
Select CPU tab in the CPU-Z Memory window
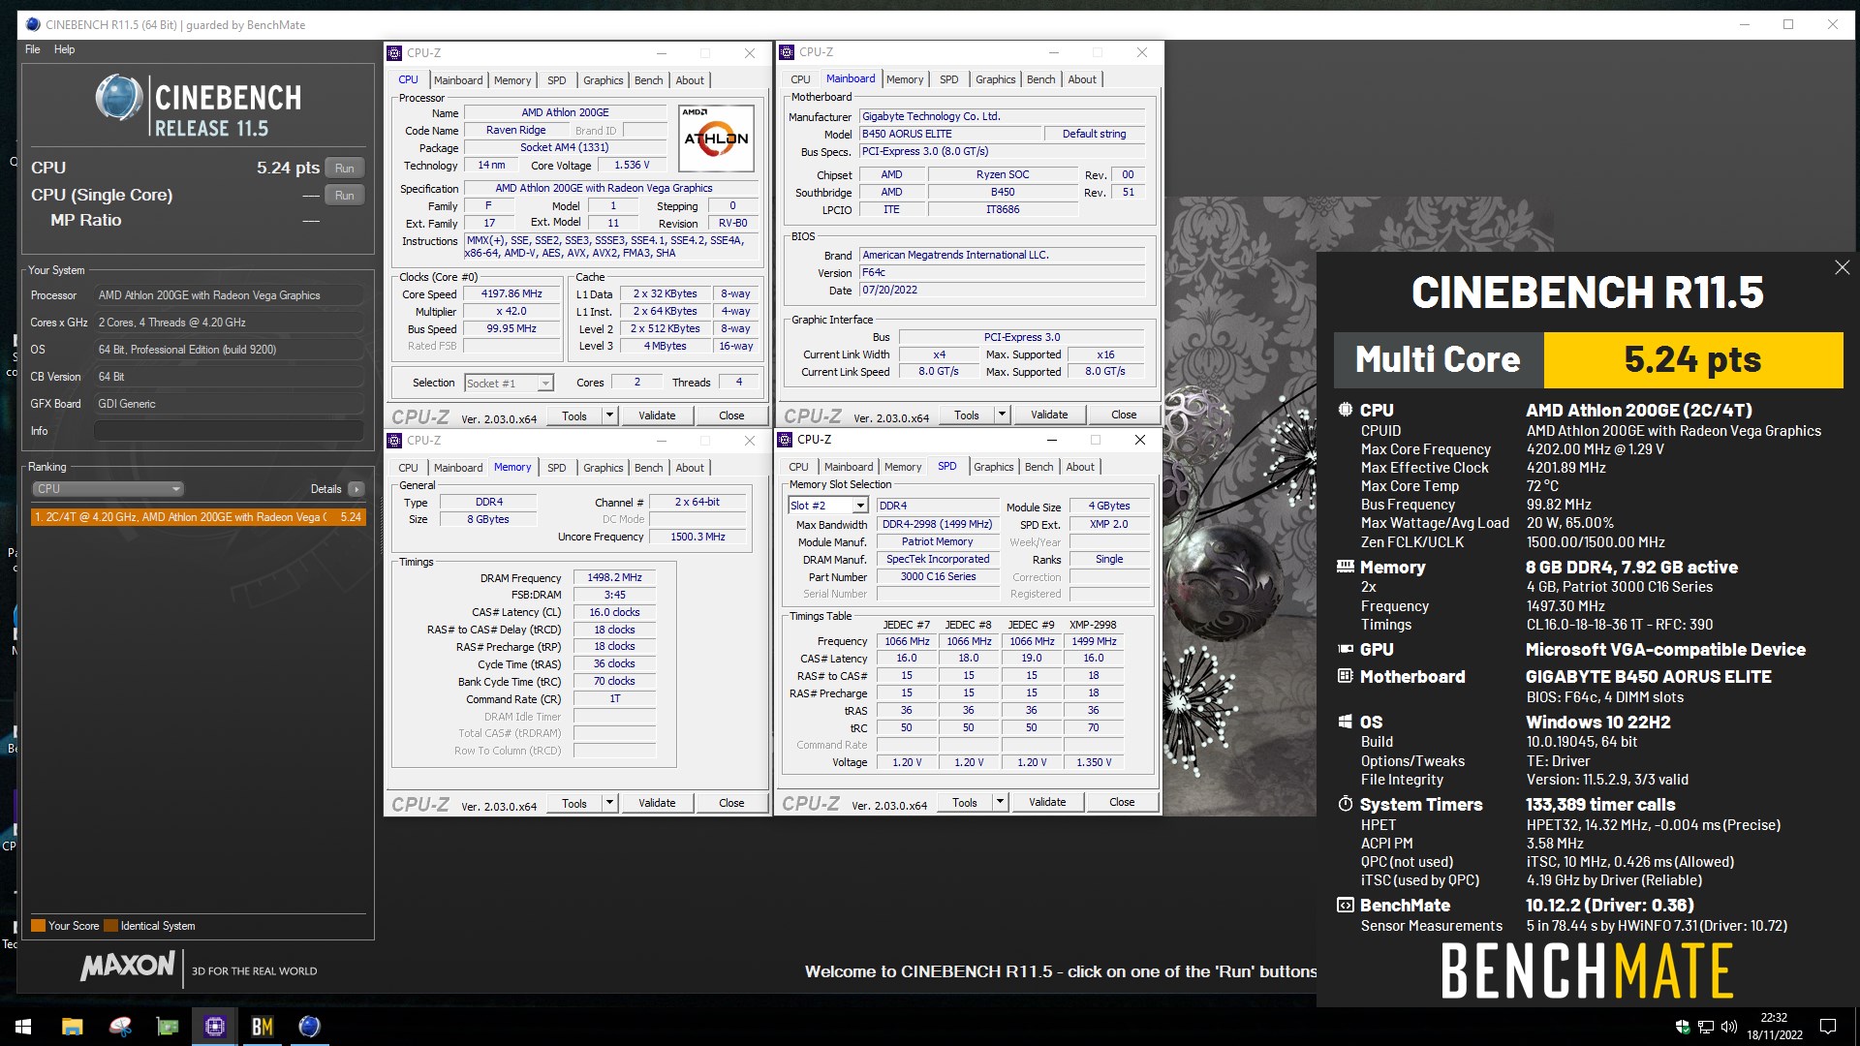pos(409,468)
